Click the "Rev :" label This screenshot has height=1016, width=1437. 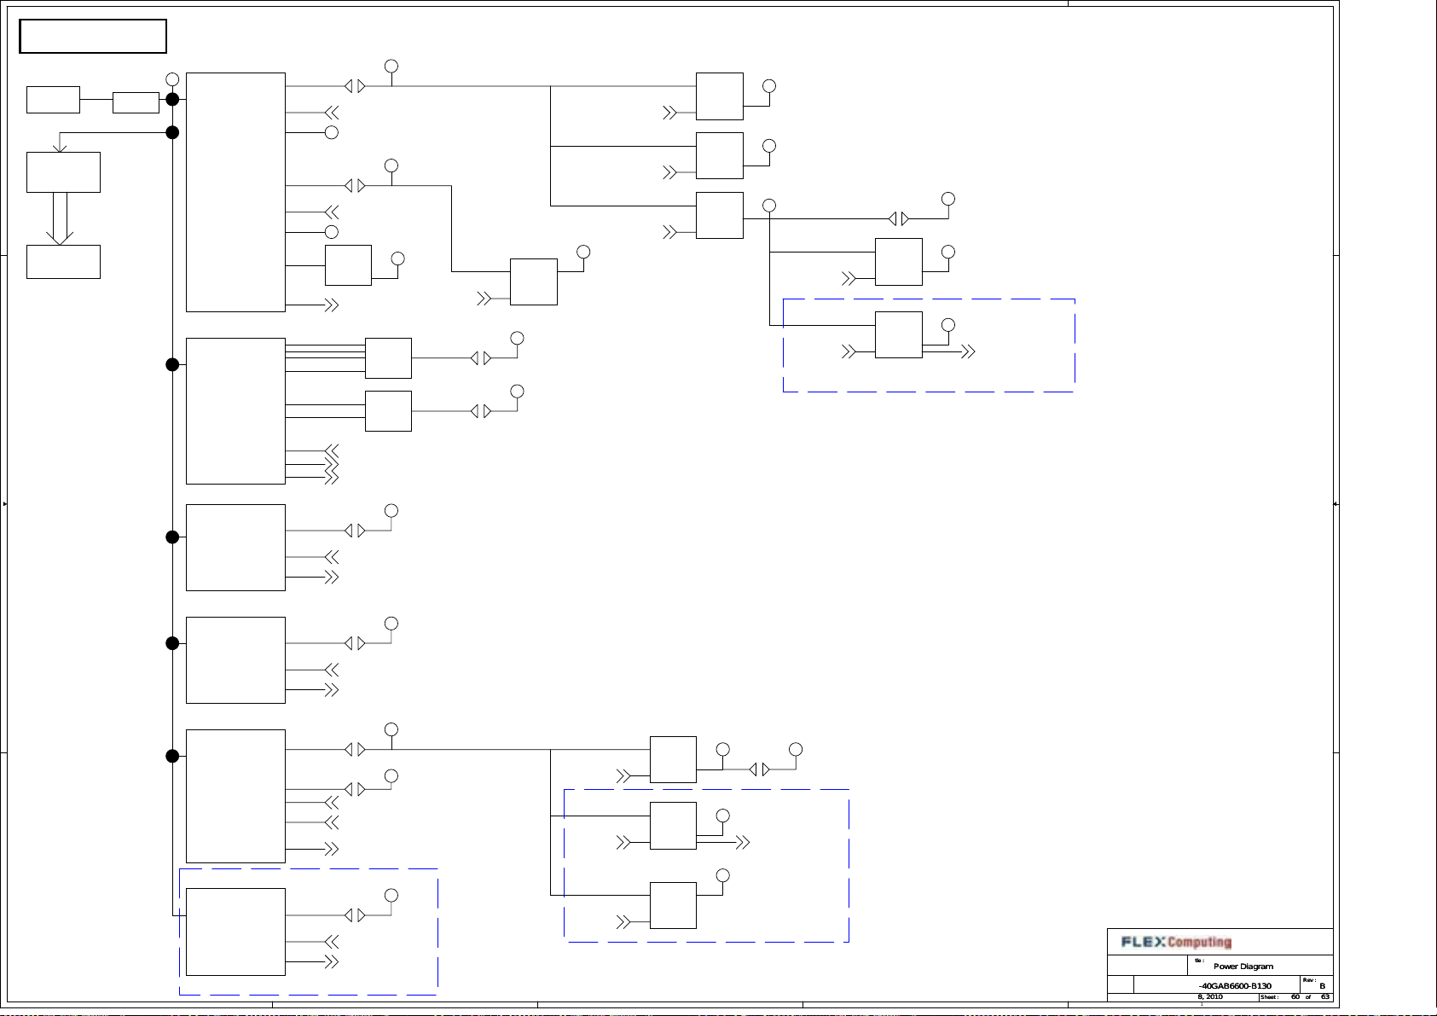[1308, 980]
